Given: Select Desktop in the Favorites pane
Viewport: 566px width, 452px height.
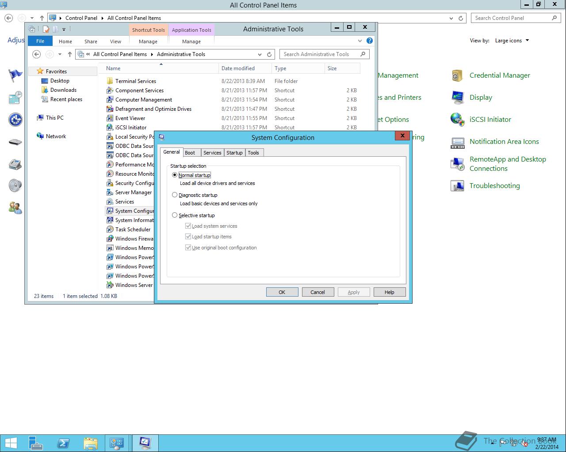Looking at the screenshot, I should [60, 81].
